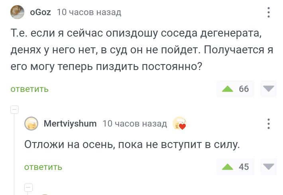The image size is (283, 195).
Task: Open three-dot menu on oGoz comment
Action: (269, 12)
